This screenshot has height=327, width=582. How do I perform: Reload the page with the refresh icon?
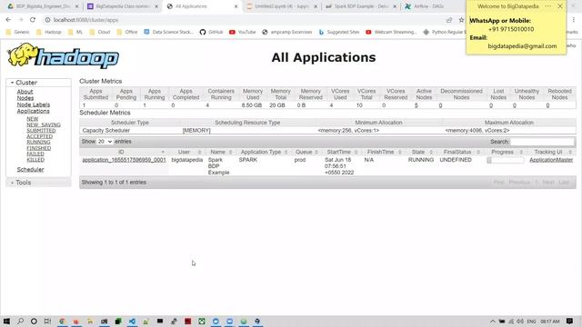[x=33, y=20]
